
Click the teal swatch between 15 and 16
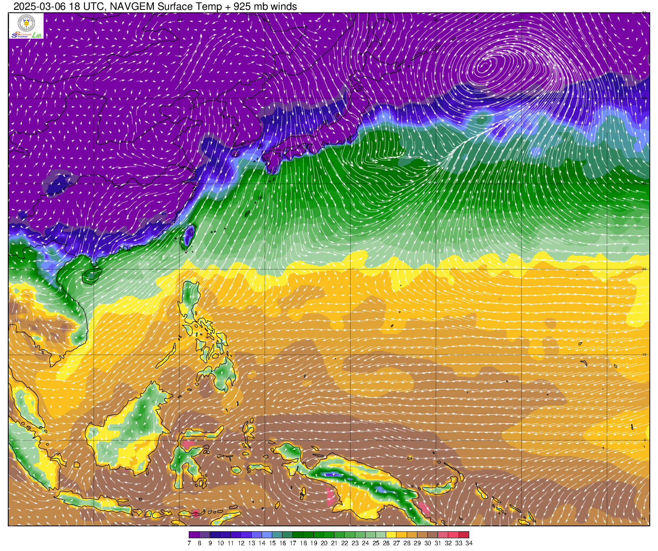[277, 535]
